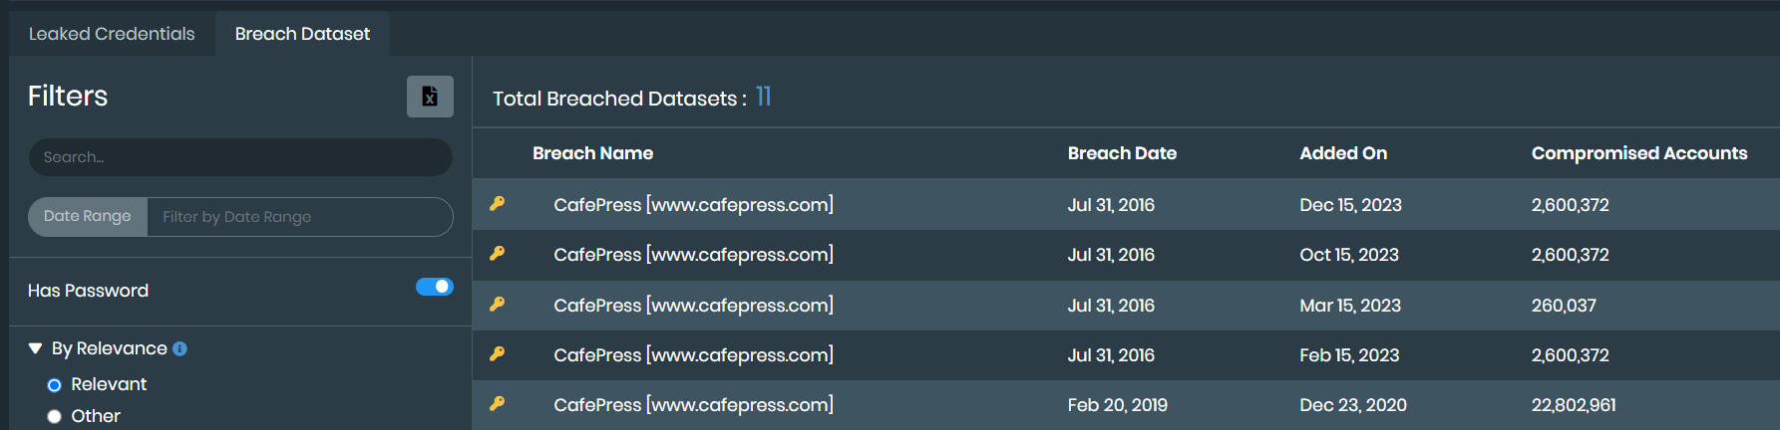Click key icon for Dec 15, 2023 breach

tap(497, 204)
